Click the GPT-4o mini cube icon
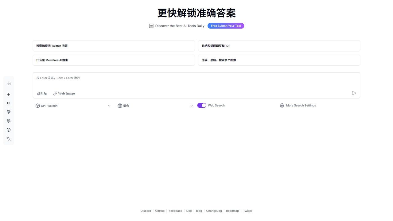Viewport: 393px width, 221px height. pos(37,106)
